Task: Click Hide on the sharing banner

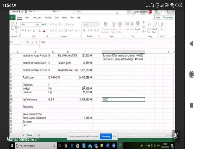Action: pos(115,137)
